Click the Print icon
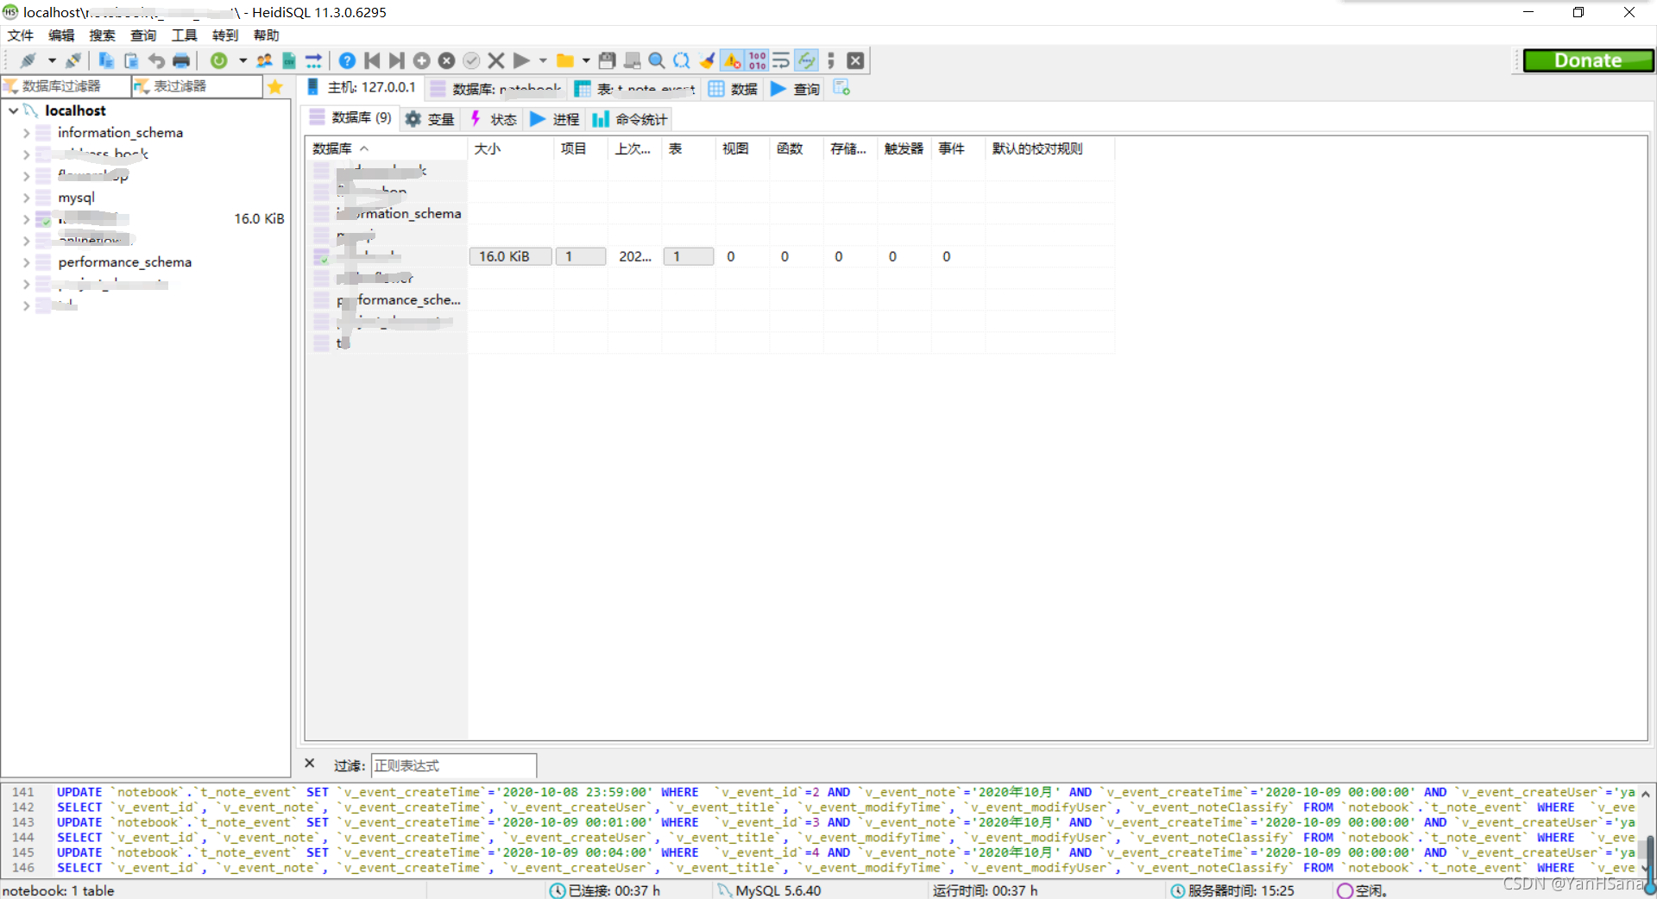Image resolution: width=1657 pixels, height=899 pixels. point(181,60)
